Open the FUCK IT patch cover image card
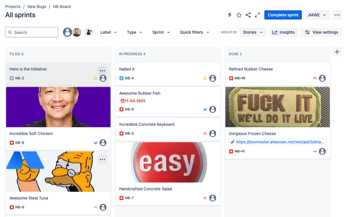Viewport: 346px width, 217px height. click(277, 107)
